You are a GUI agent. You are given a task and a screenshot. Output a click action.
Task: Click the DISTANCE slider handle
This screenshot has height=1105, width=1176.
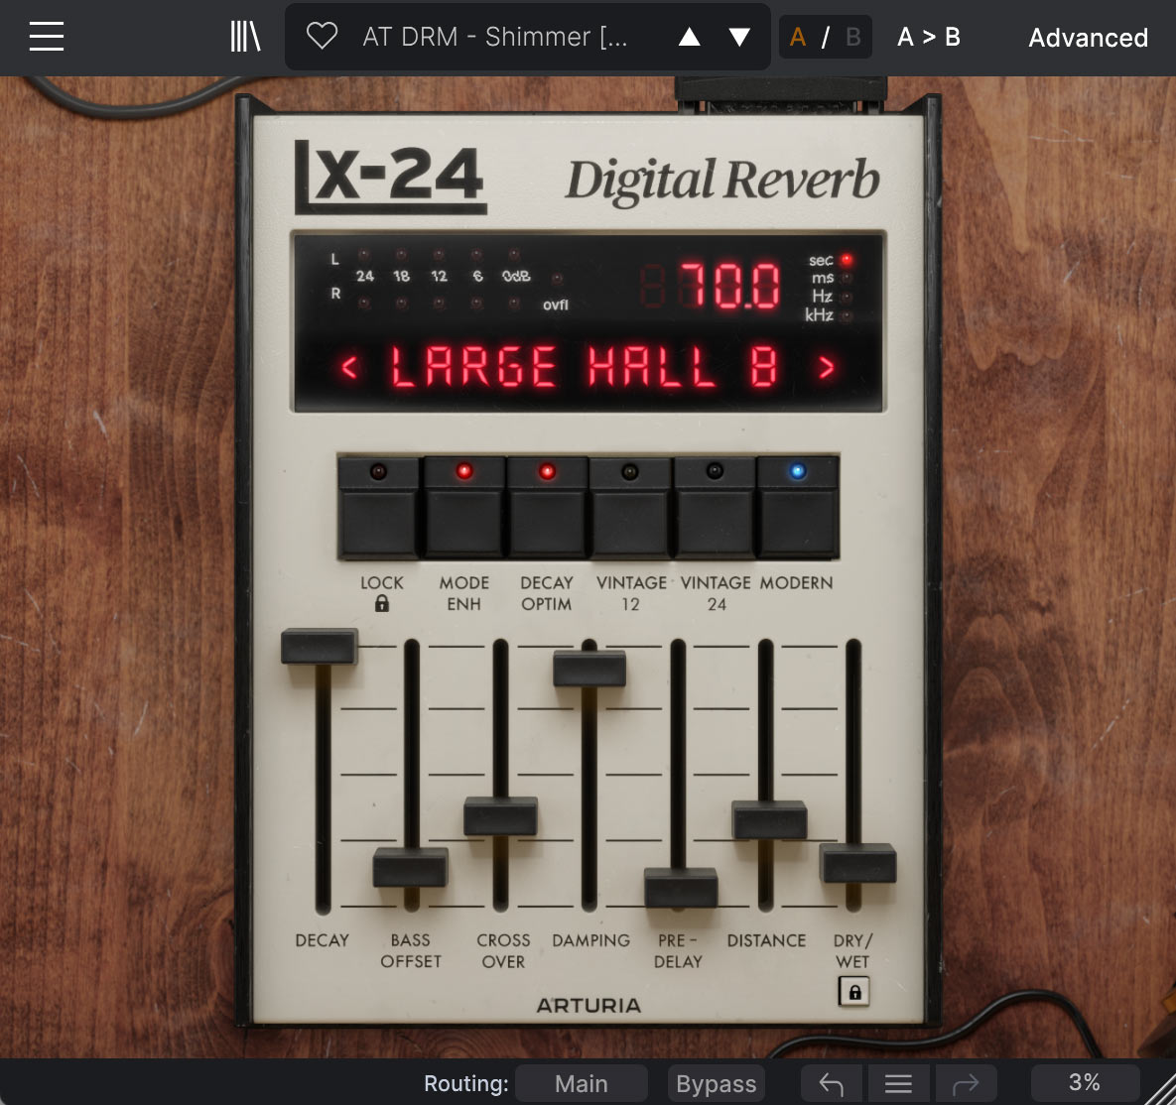(x=769, y=819)
